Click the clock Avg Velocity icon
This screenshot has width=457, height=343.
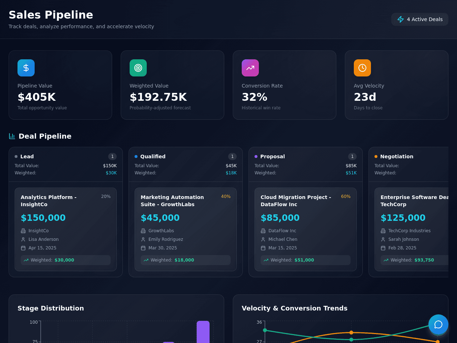pyautogui.click(x=362, y=68)
